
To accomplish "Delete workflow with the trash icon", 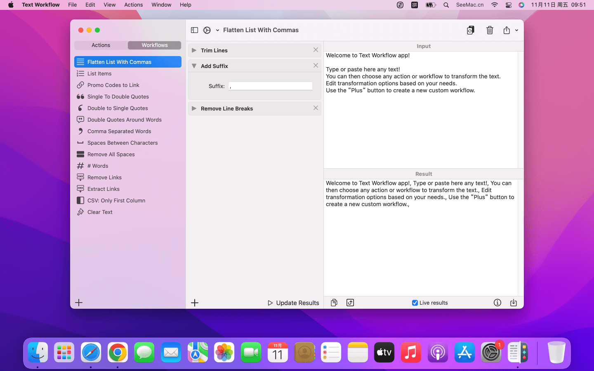I will (x=490, y=30).
